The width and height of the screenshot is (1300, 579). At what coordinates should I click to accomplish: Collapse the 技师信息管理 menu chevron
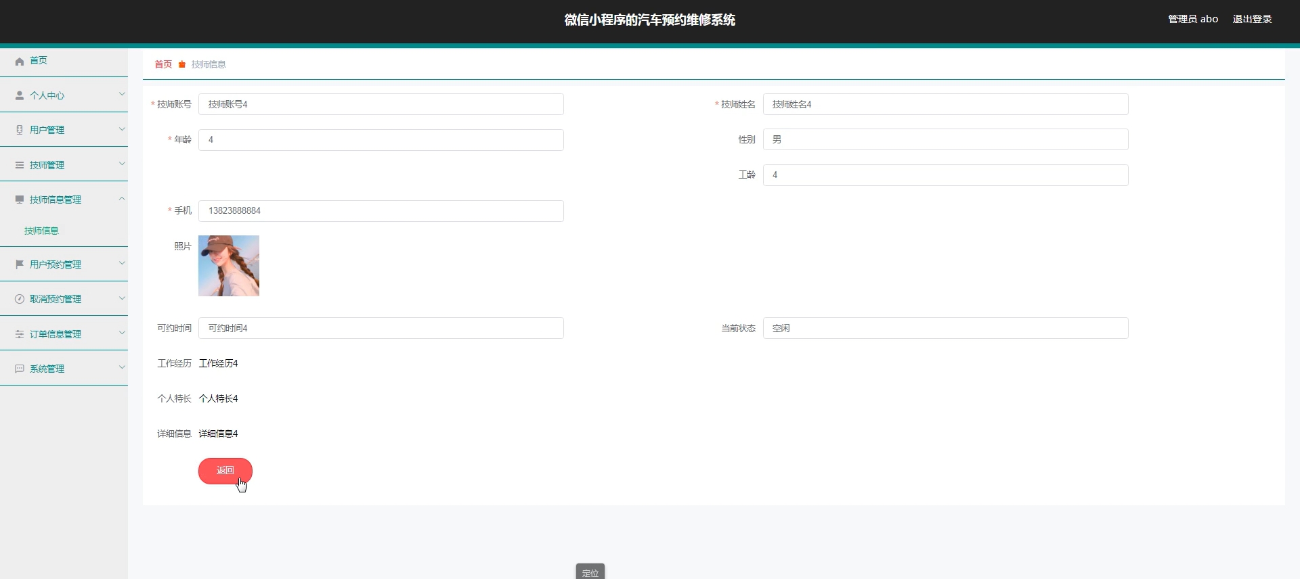(122, 198)
